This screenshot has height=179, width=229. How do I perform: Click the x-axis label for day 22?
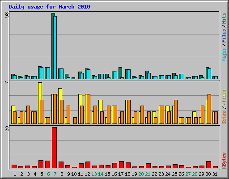[x=154, y=174]
